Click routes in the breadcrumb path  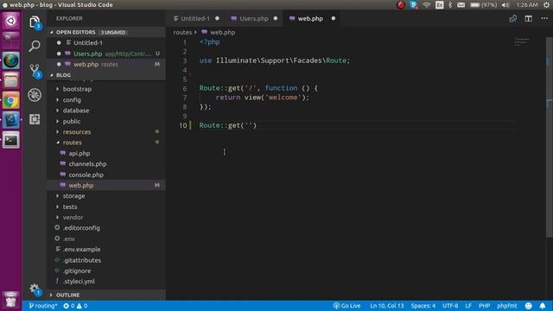click(x=182, y=32)
